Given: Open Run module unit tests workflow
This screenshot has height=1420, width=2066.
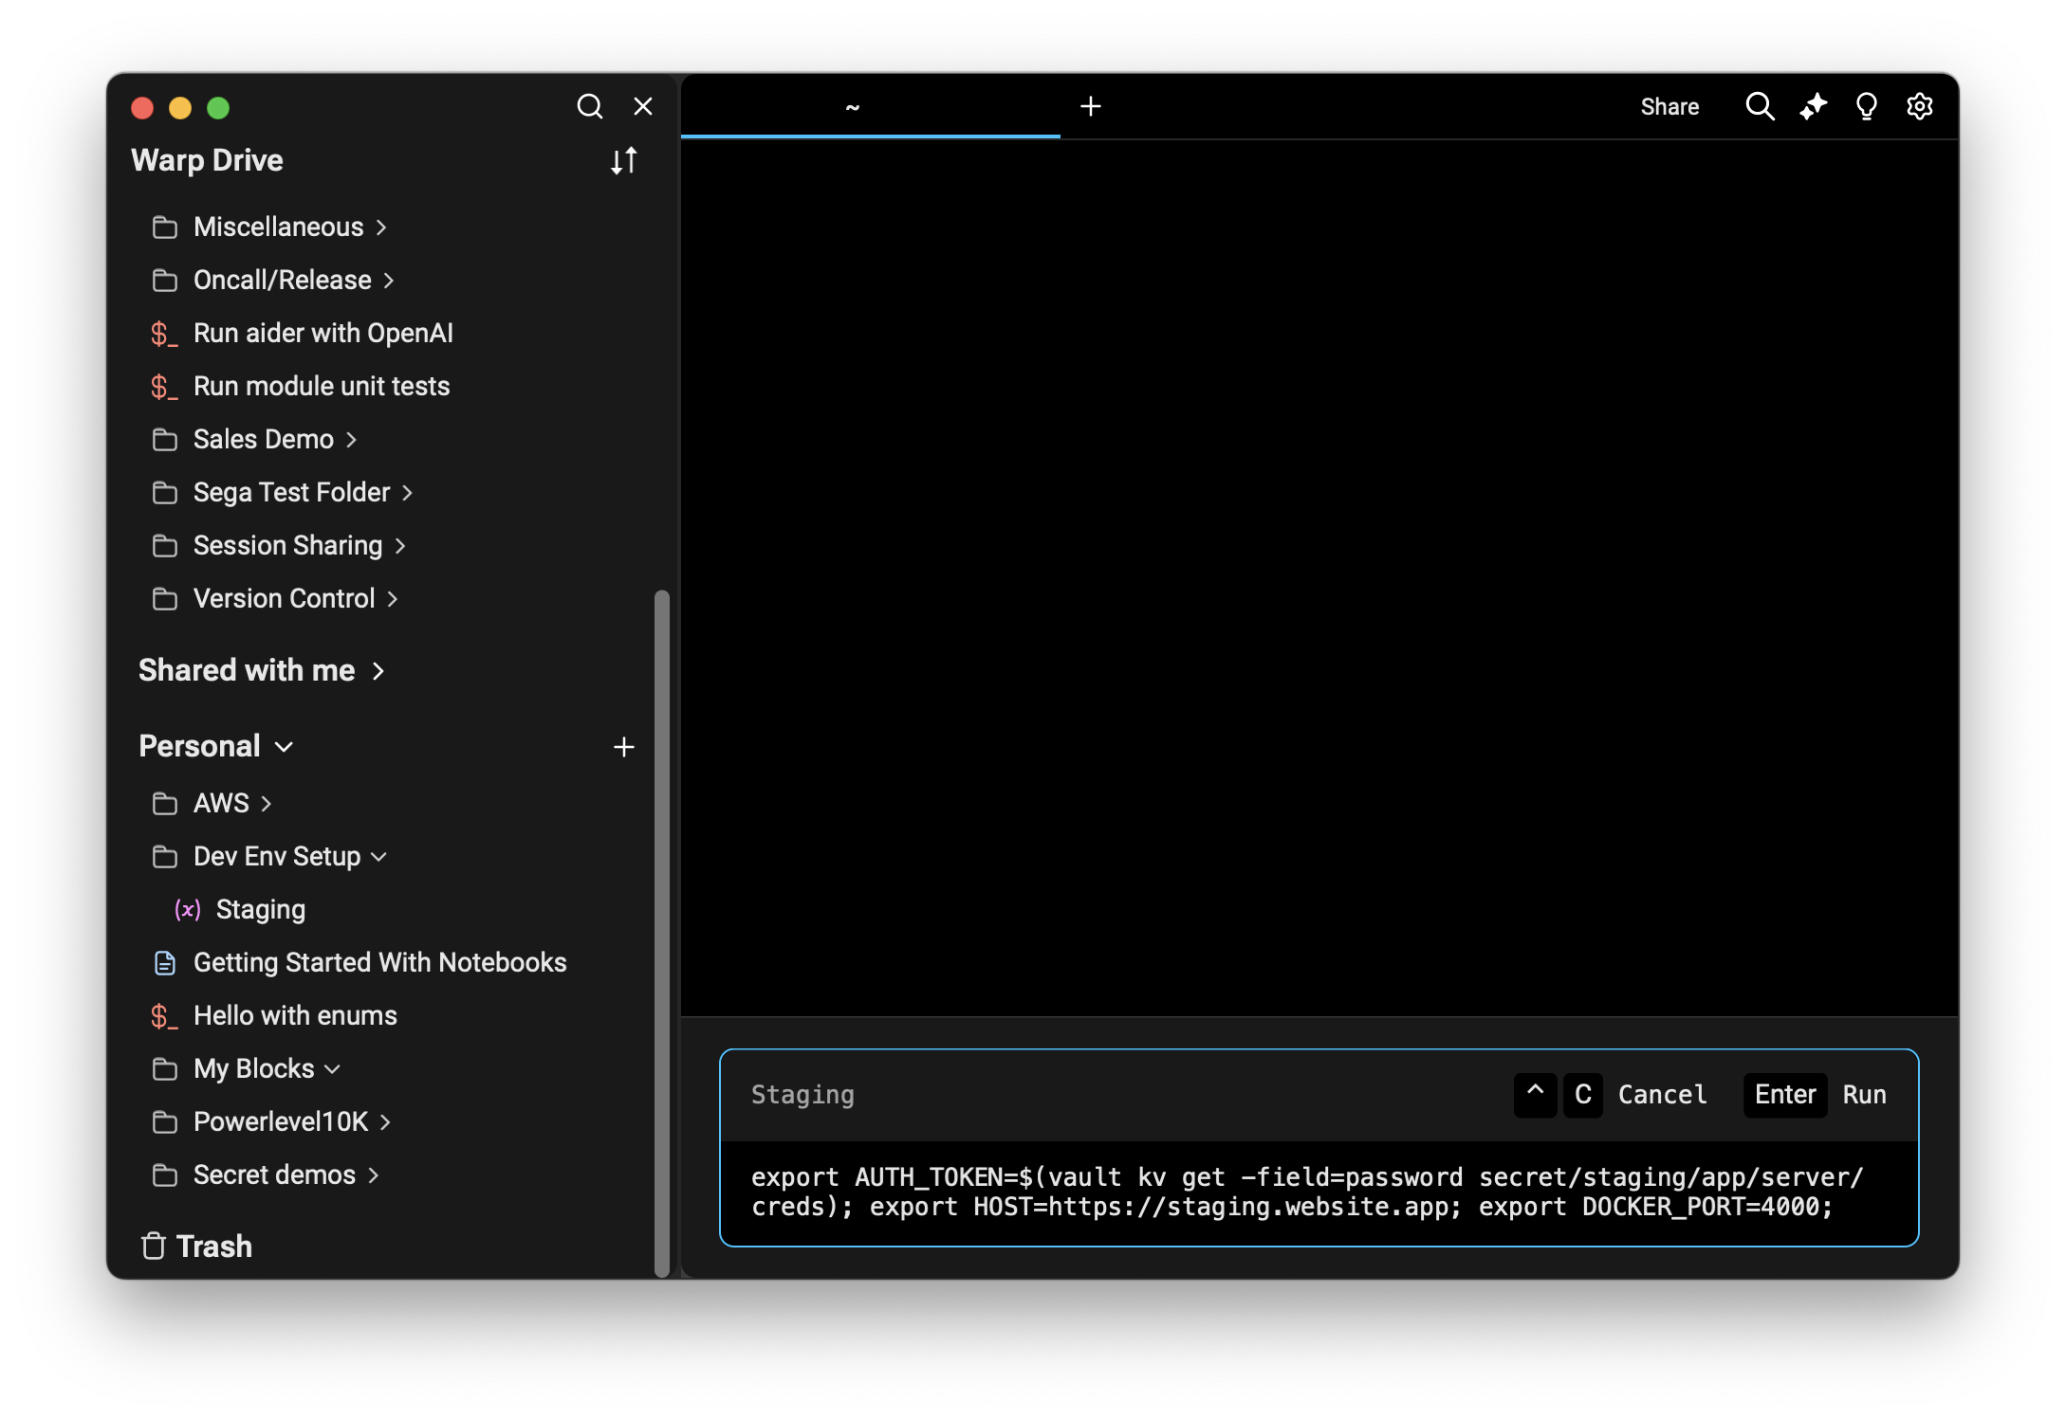Looking at the screenshot, I should coord(321,386).
